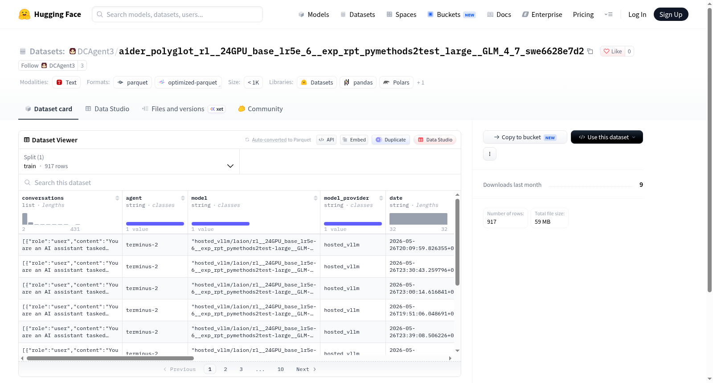This screenshot has width=713, height=383.
Task: Sort the model column
Action: tap(316, 198)
